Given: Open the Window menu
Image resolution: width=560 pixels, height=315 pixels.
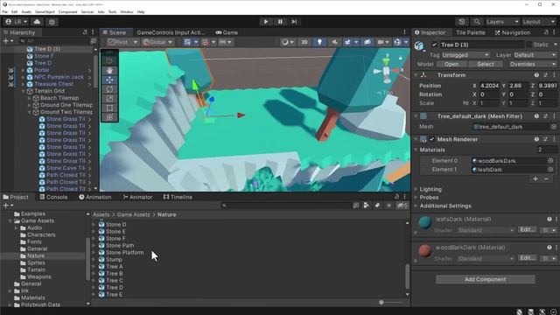Looking at the screenshot, I should pos(126,11).
